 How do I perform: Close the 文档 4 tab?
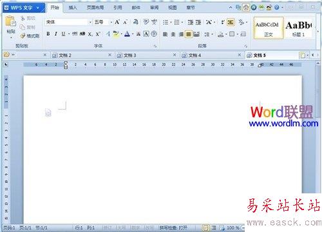coord(240,55)
